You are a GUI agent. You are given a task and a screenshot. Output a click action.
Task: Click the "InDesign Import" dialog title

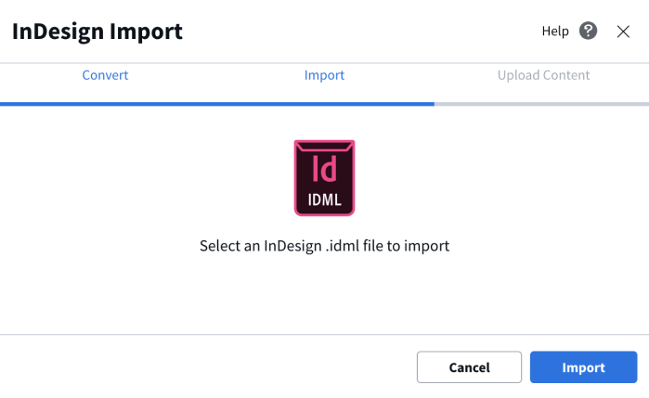[97, 32]
